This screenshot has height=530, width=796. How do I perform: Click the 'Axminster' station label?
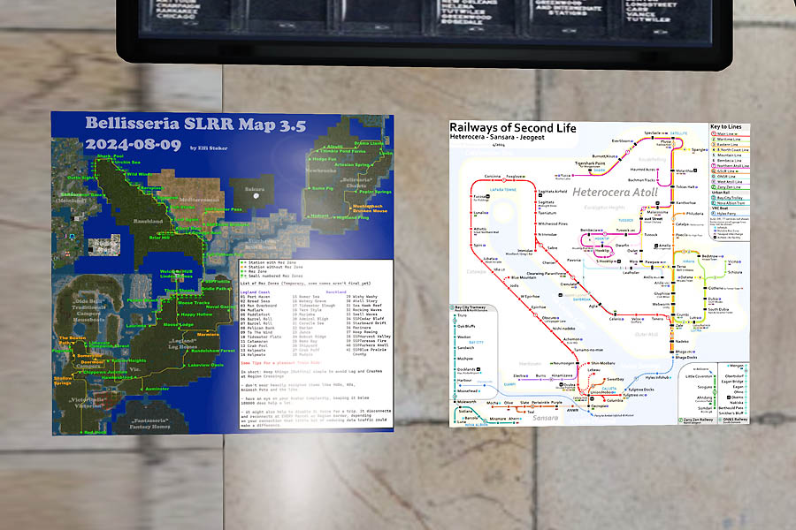[x=157, y=389]
